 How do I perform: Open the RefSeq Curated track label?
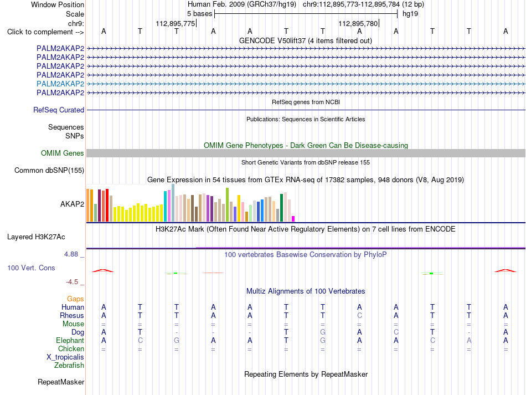(x=59, y=110)
